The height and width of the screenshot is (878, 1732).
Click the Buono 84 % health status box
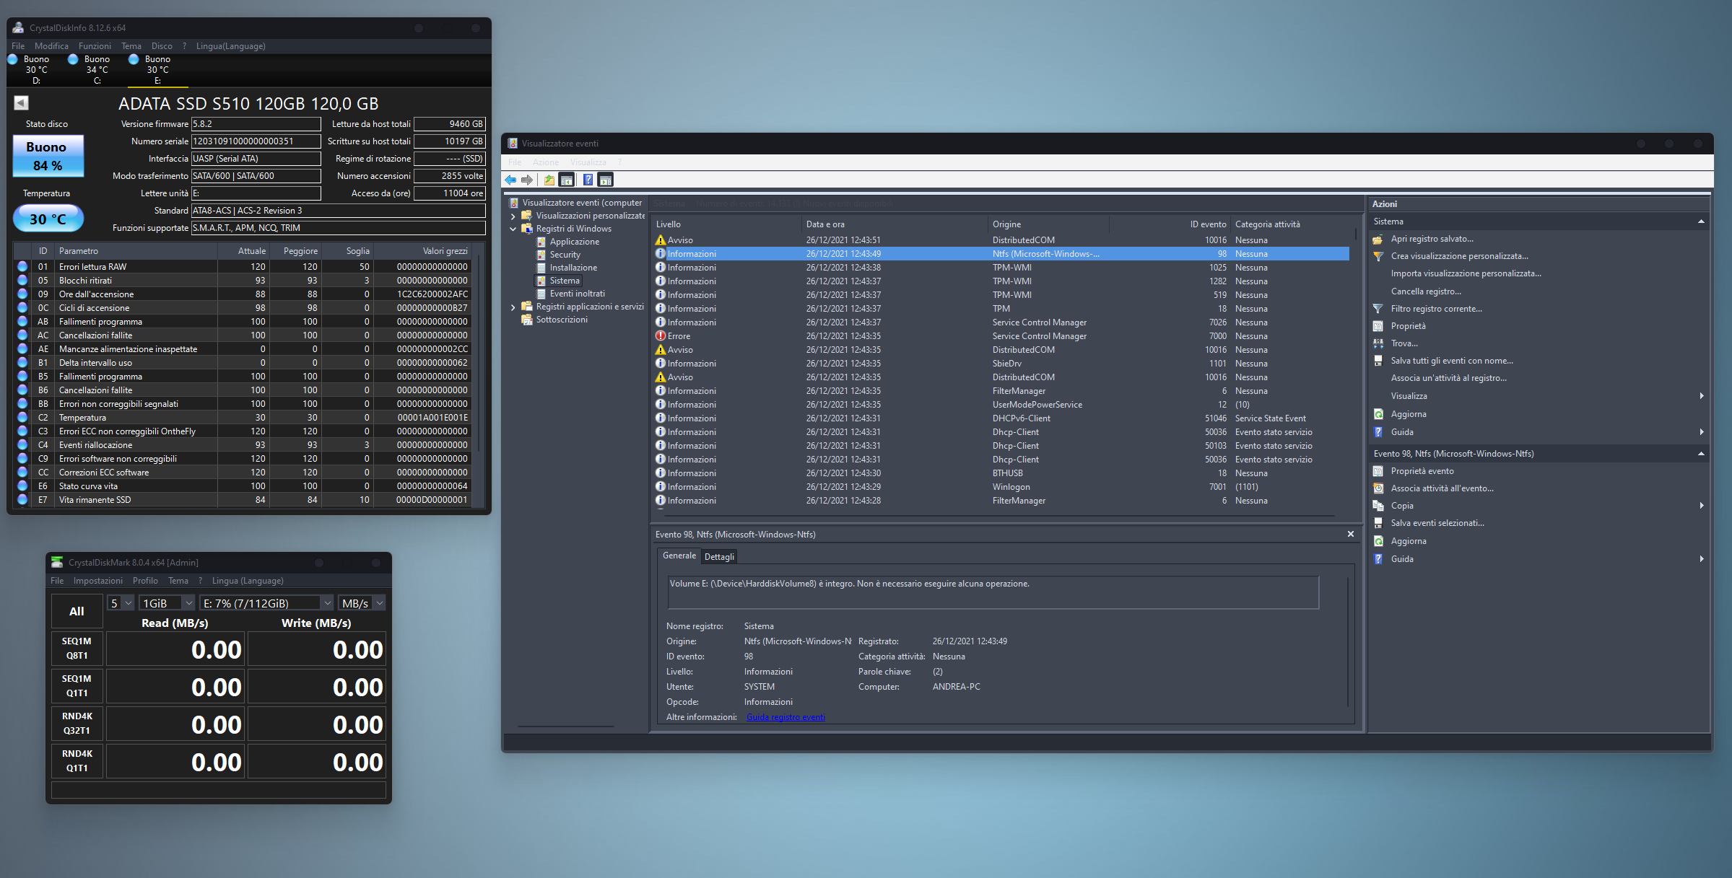[48, 156]
